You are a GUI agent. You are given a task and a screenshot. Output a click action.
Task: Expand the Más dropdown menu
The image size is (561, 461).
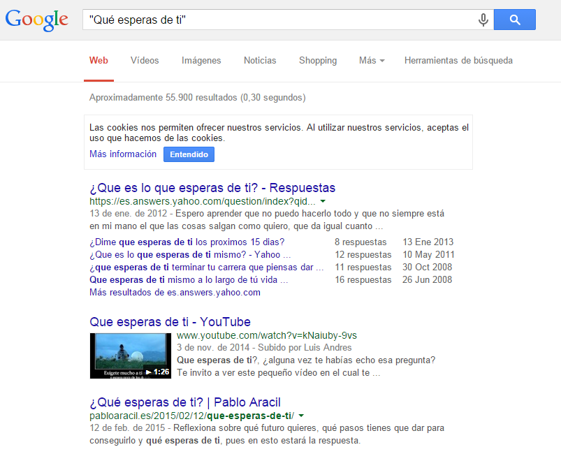(x=372, y=61)
